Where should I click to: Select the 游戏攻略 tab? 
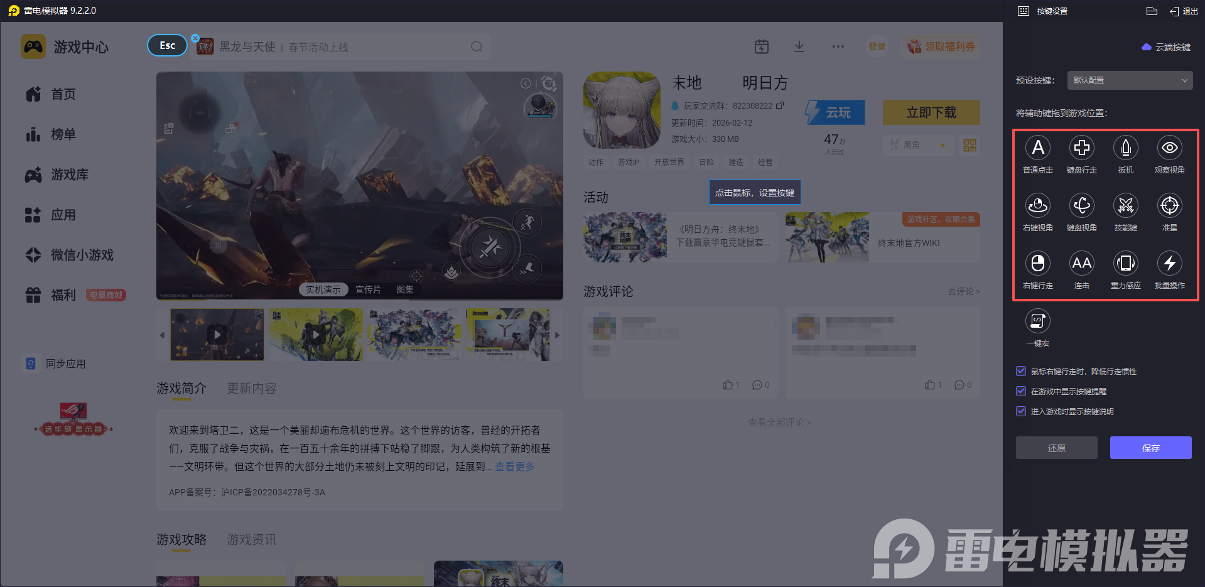181,540
